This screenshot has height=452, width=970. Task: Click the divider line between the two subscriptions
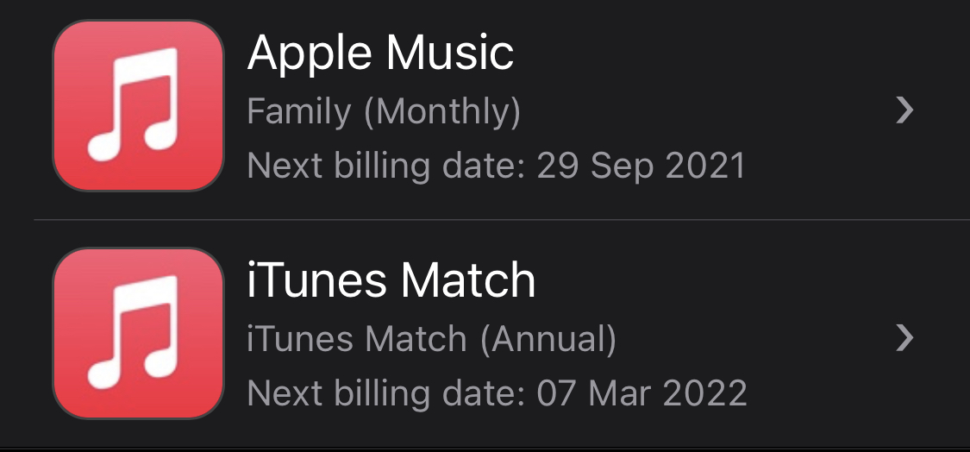(x=502, y=219)
